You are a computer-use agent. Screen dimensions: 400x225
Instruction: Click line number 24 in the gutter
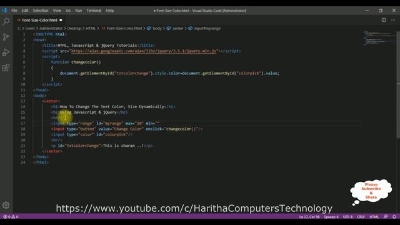coord(23,162)
